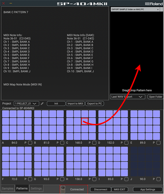164x194 pixels.
Task: Click the Roland logo
Action: 154,4
